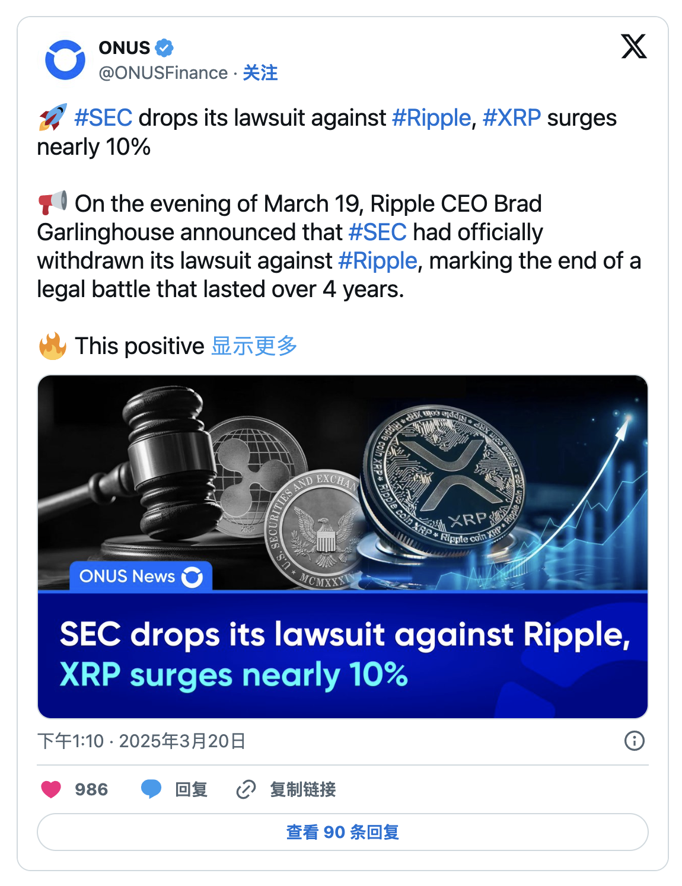Open the ONUS News image

coord(342,546)
